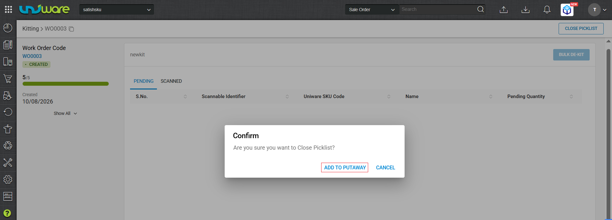Image resolution: width=612 pixels, height=220 pixels.
Task: Select the PENDING tab
Action: (143, 81)
